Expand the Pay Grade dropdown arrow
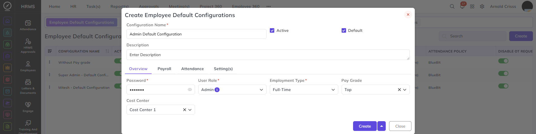Screen dimensions: 536x134 405,90
